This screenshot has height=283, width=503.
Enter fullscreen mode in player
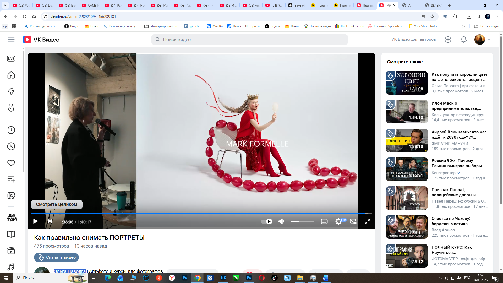tap(367, 222)
